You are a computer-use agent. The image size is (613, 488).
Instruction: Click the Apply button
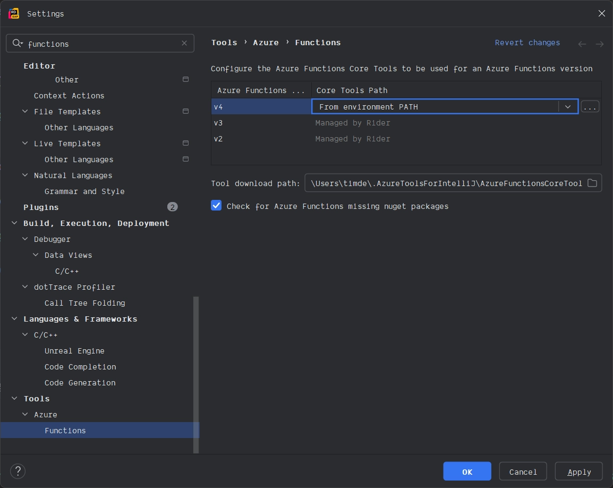(578, 472)
